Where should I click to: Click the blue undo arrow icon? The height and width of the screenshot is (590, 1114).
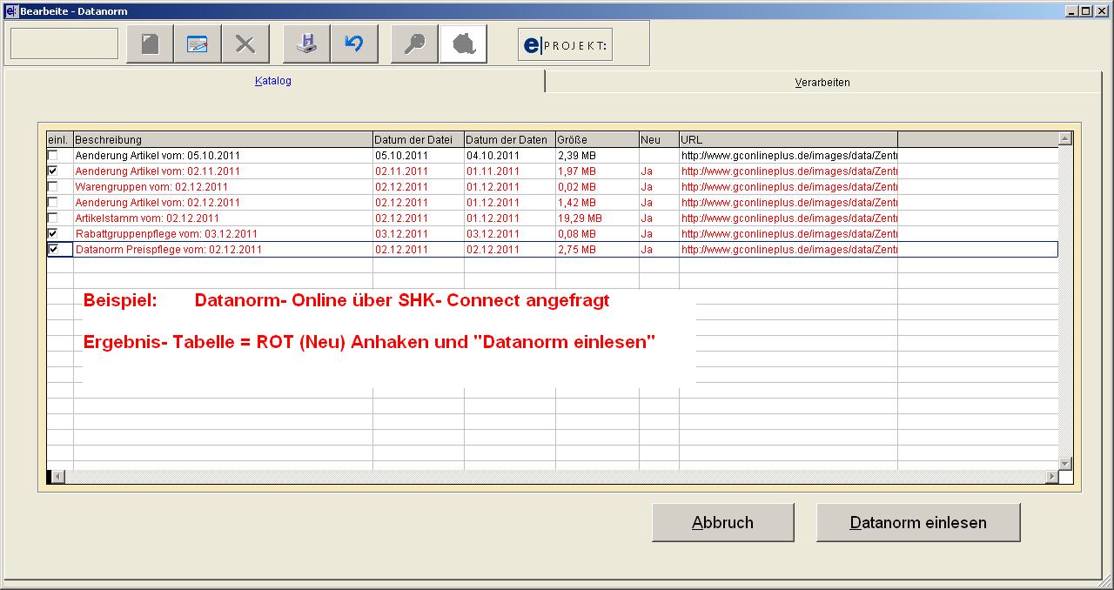(354, 44)
